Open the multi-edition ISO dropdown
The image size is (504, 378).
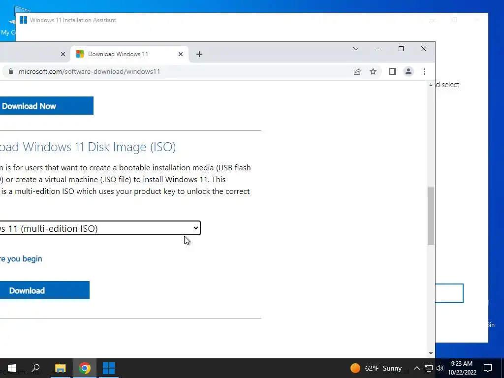pyautogui.click(x=100, y=228)
